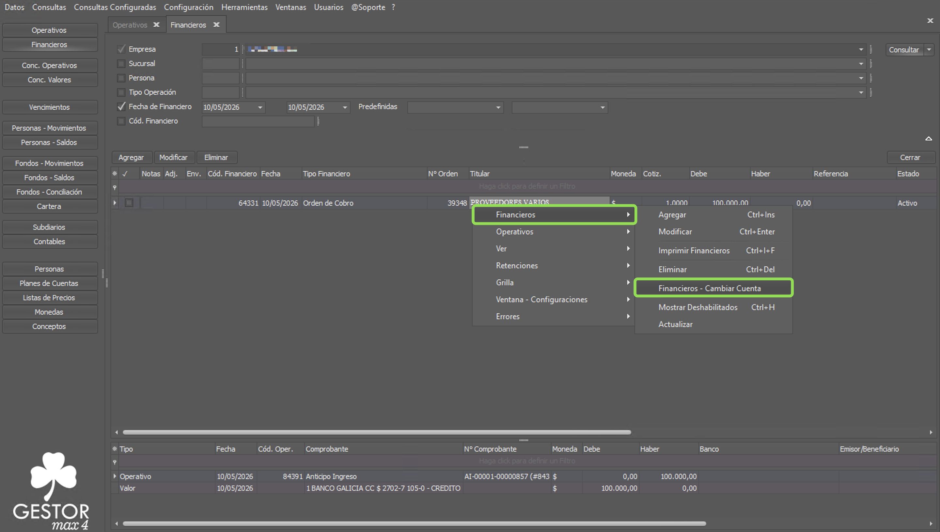Click the upper grid horizontal scrollbar
This screenshot has height=532, width=940.
(x=377, y=432)
